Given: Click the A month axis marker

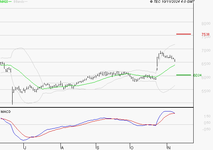Looking at the screenshot, I should click(62, 148).
